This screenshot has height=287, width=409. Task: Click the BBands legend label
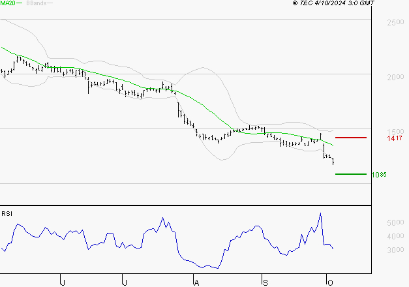click(37, 3)
